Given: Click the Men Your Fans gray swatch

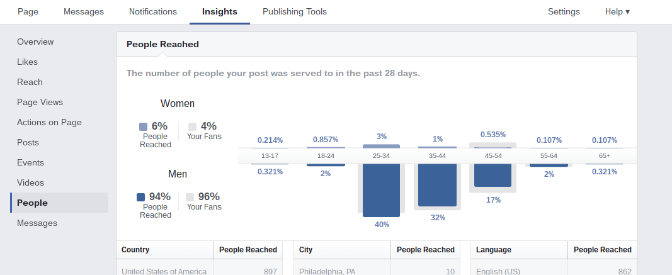Looking at the screenshot, I should (x=190, y=197).
